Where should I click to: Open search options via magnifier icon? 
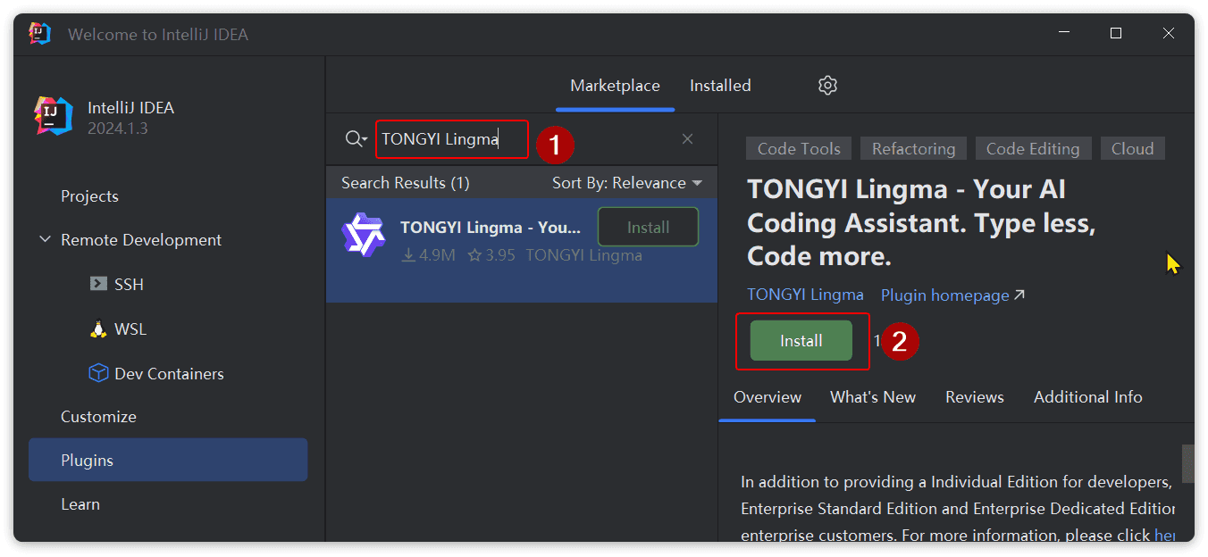coord(356,139)
